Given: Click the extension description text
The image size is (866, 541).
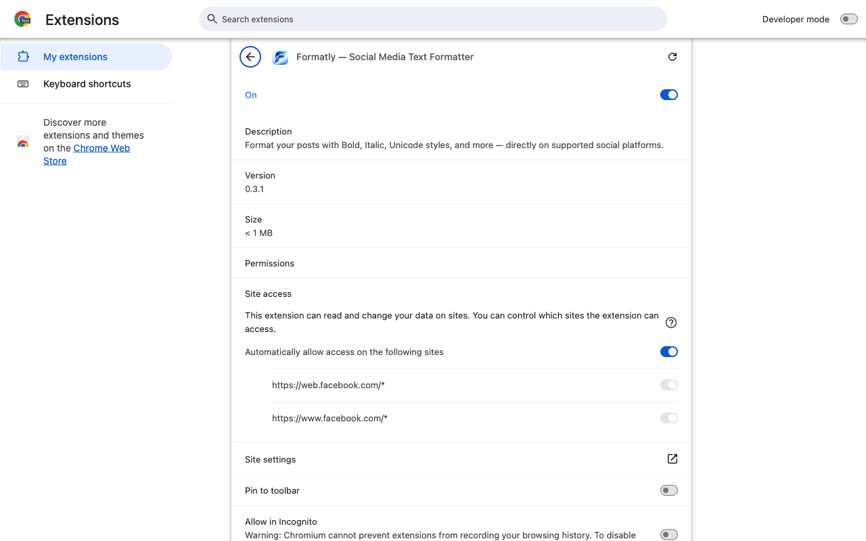Looking at the screenshot, I should pos(454,145).
